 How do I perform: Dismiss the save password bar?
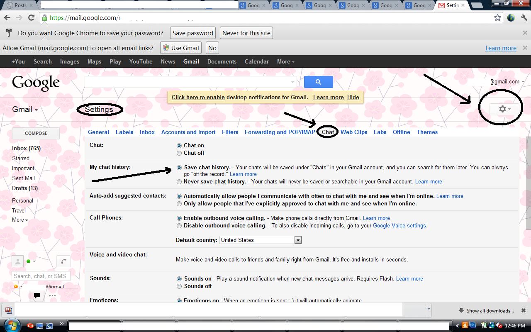click(525, 33)
